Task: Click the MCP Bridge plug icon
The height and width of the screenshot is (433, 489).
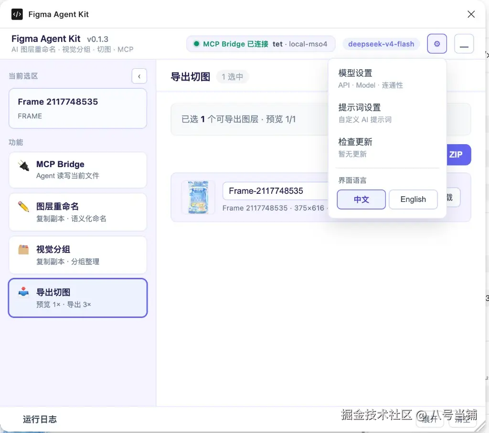Action: click(24, 166)
